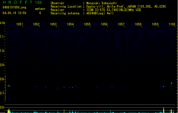178x113 pixels.
Task: Click the kHz axis unit label
Action: tap(3, 23)
